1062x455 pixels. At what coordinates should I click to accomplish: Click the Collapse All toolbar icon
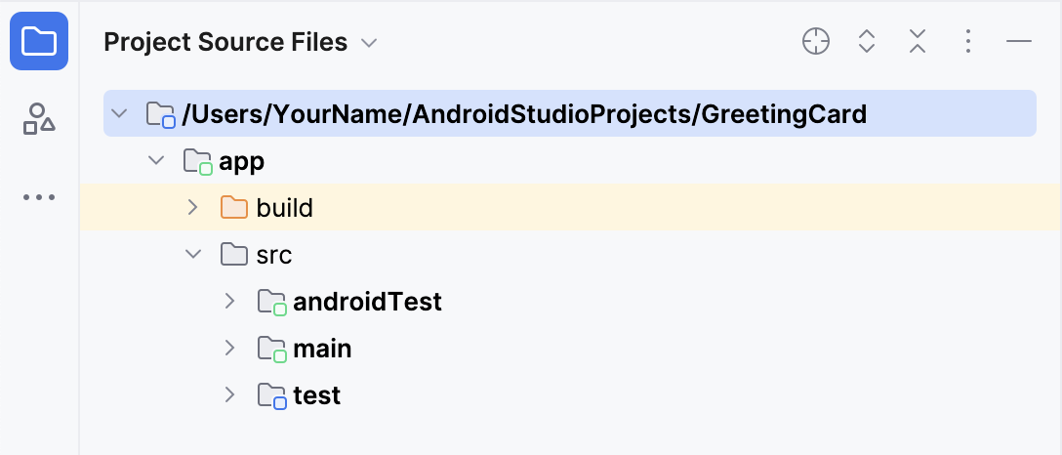pos(918,41)
